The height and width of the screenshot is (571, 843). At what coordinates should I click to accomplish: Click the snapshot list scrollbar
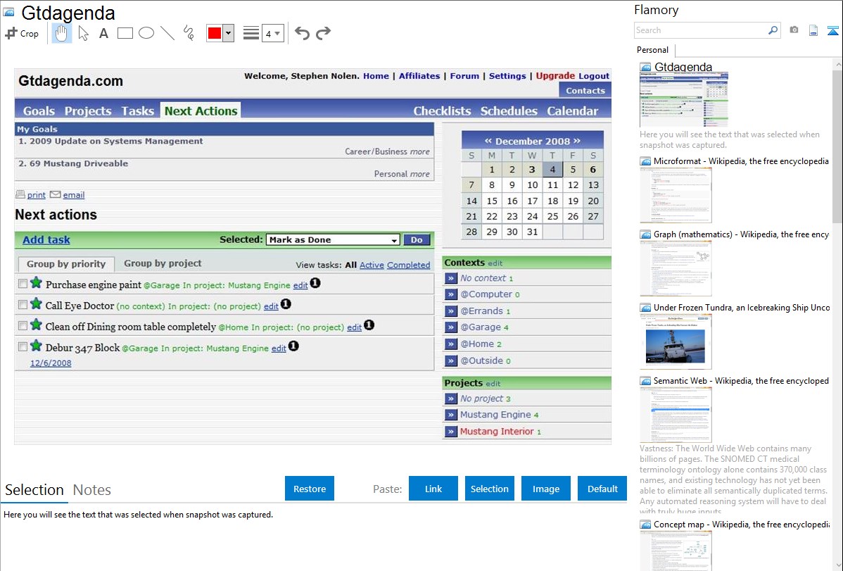coord(837,145)
